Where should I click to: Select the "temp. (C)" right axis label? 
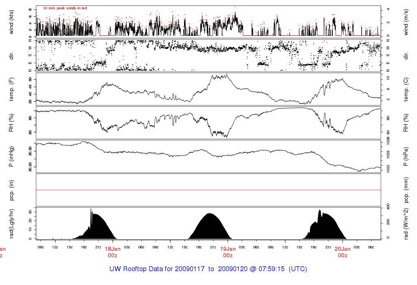point(406,88)
